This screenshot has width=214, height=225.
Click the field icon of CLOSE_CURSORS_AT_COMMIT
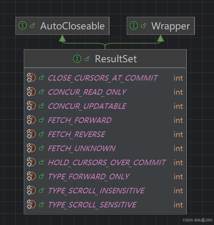point(31,77)
